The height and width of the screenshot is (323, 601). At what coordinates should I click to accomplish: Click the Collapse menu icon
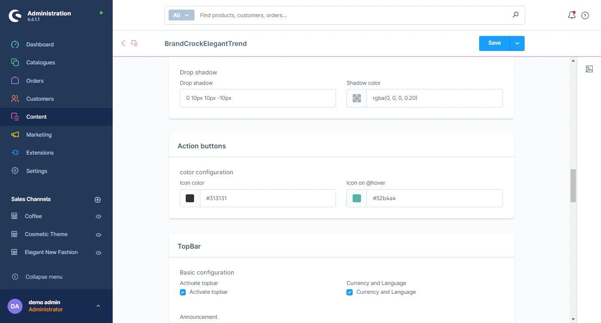[15, 277]
